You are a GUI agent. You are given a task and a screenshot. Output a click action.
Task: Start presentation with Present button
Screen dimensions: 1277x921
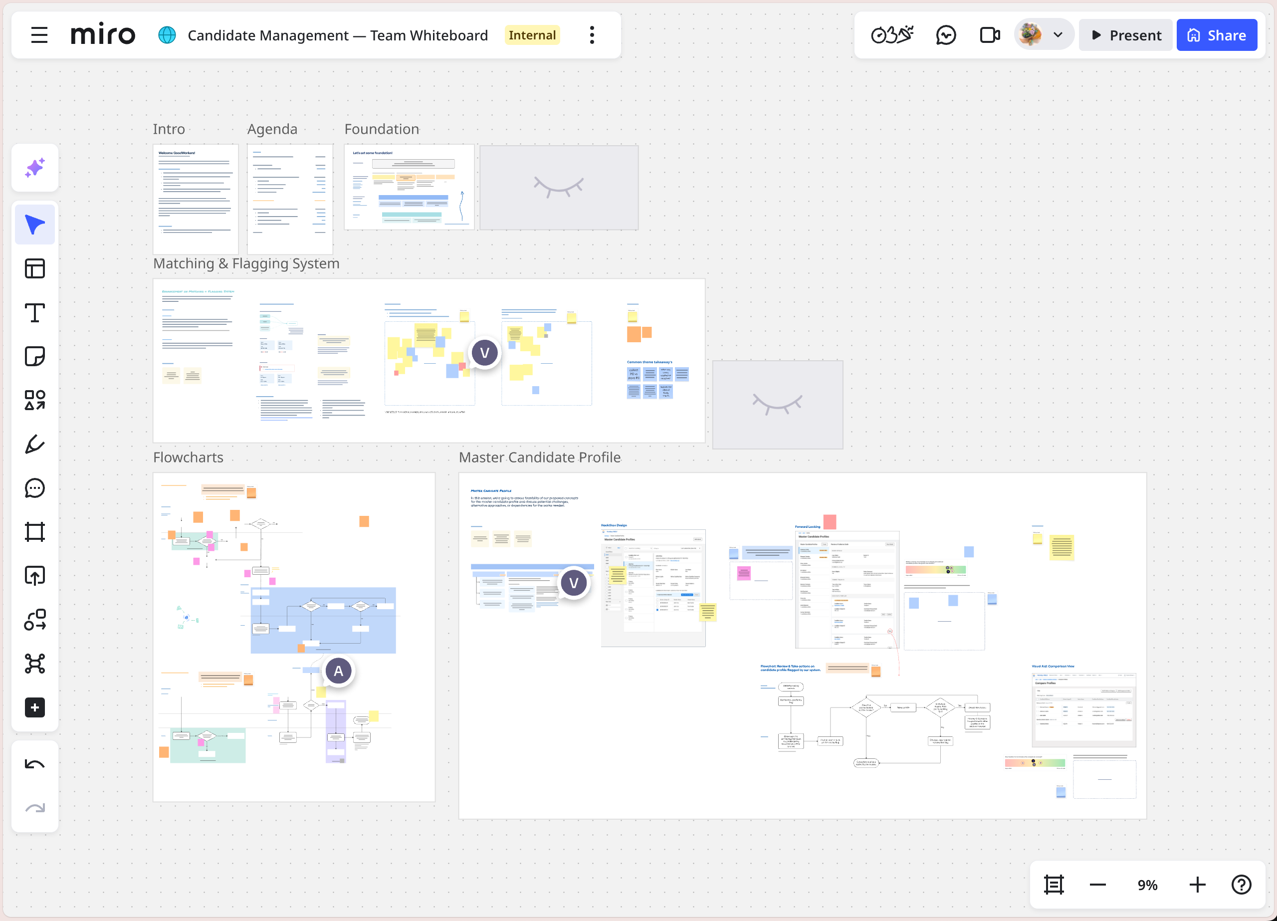[x=1125, y=35]
